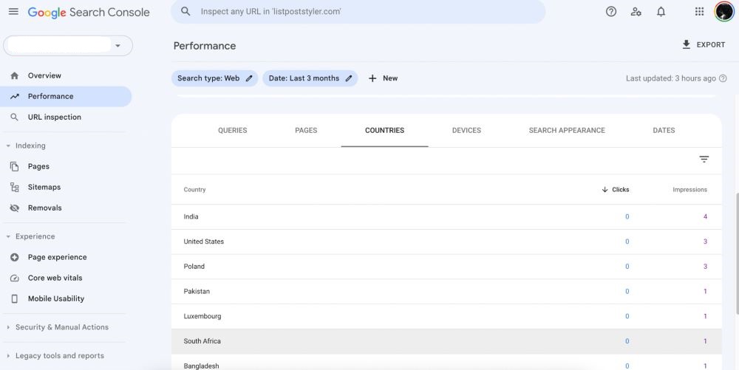This screenshot has height=370, width=739.
Task: Click the India impressions value 4
Action: (705, 216)
